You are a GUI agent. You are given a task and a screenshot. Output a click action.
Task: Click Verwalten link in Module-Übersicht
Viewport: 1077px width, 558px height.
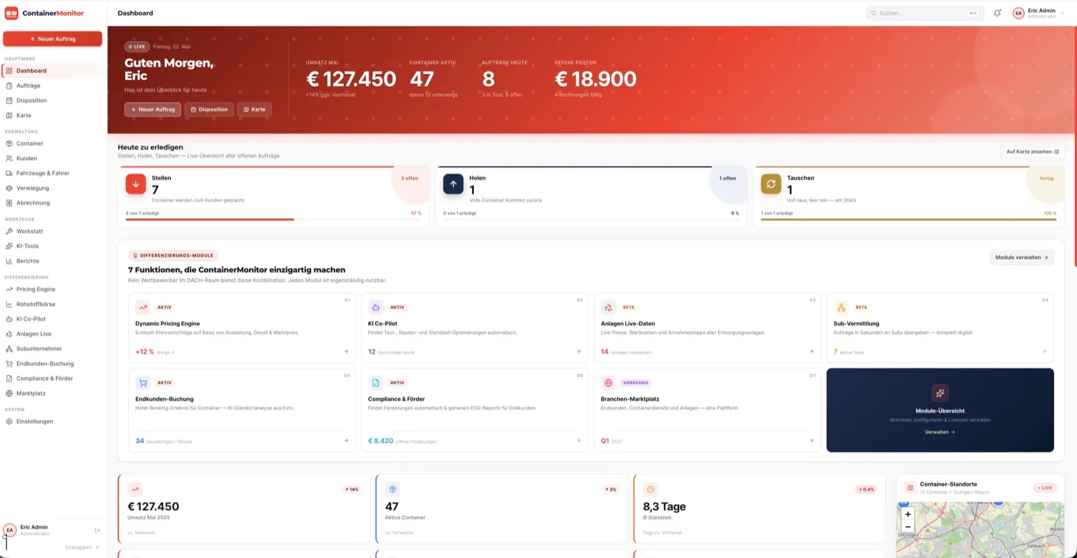tap(940, 432)
